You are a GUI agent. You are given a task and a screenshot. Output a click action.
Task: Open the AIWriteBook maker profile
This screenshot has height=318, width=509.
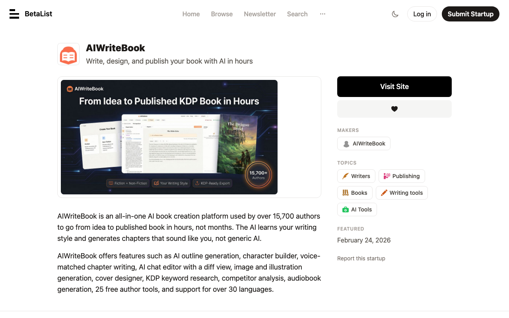[x=364, y=143]
